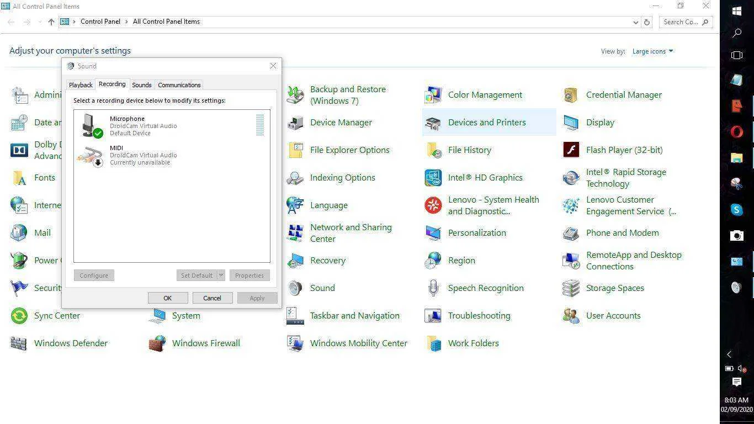Click the Speech Recognition microphone icon
Image resolution: width=754 pixels, height=424 pixels.
[x=433, y=288]
